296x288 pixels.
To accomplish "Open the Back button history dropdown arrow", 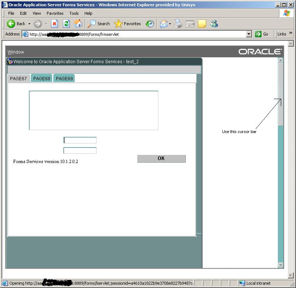I will pos(29,24).
